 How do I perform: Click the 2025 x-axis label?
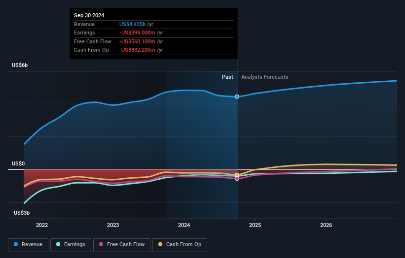(255, 225)
